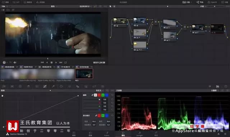
Task: Expand the Clips filter dropdown arrow
Action: 191,2
